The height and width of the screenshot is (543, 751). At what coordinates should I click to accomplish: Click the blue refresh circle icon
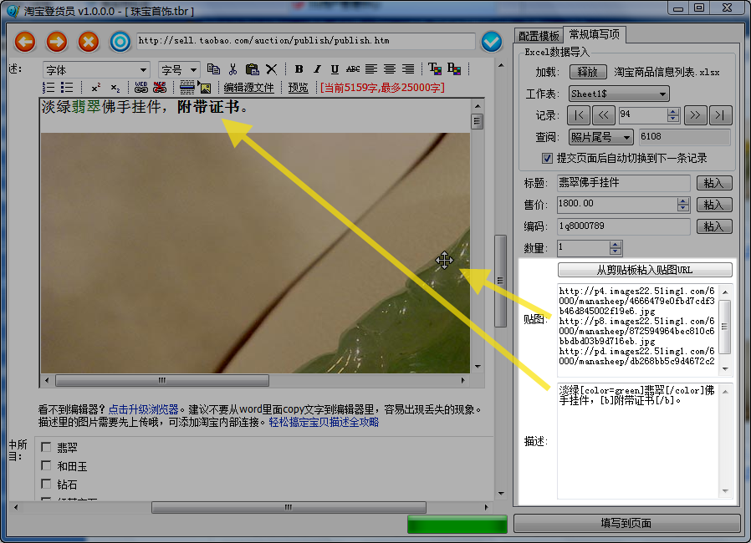[x=120, y=42]
